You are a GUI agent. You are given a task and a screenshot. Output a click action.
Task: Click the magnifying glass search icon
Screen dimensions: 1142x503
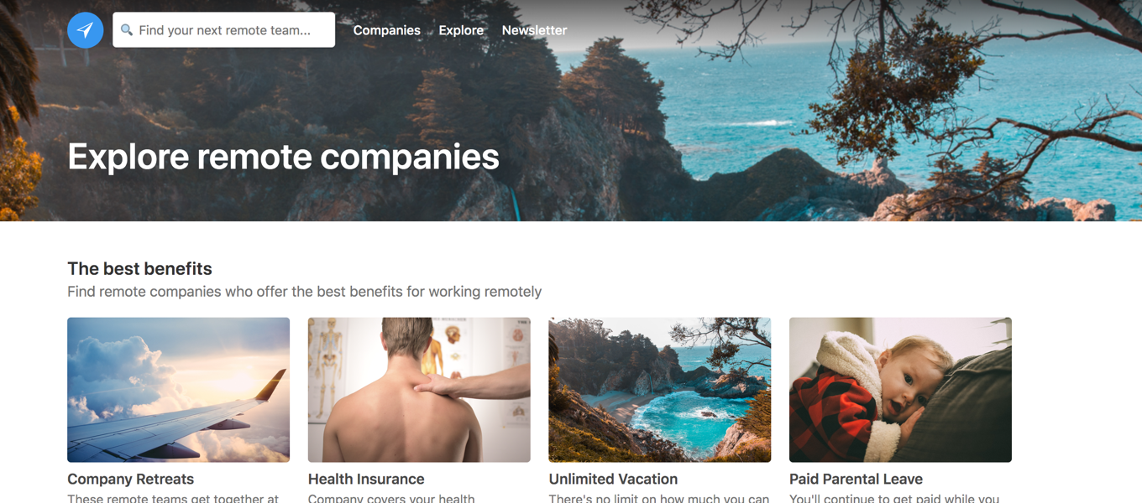pyautogui.click(x=127, y=30)
